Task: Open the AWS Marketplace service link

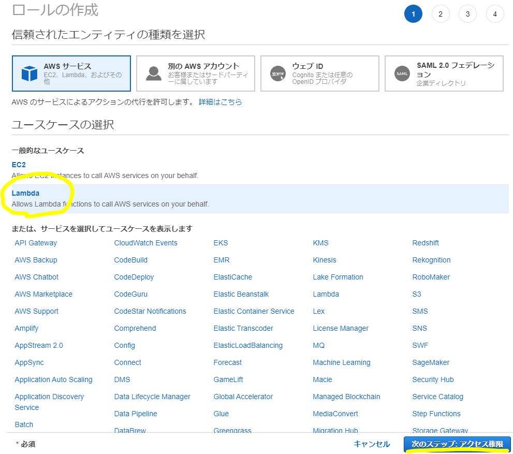Action: tap(43, 294)
